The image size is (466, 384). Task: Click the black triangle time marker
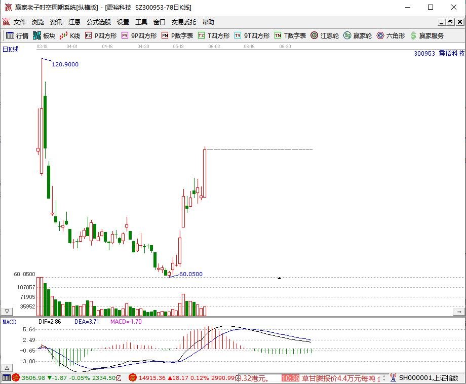pyautogui.click(x=280, y=278)
